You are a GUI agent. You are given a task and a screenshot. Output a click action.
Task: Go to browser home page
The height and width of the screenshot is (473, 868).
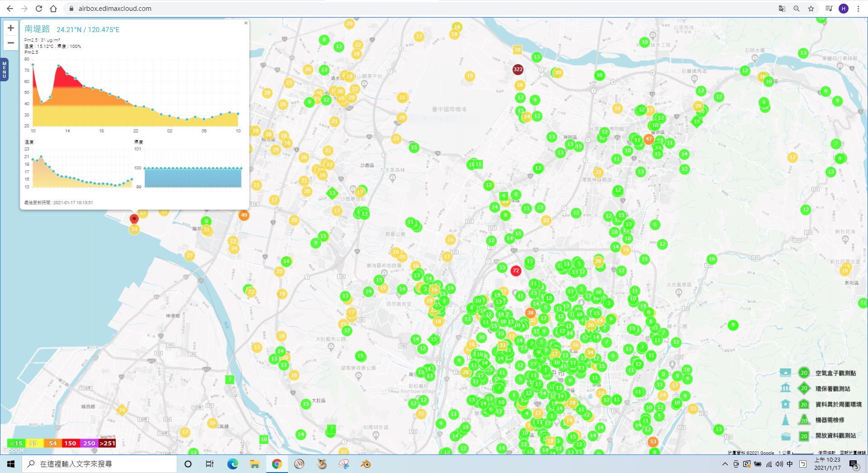point(53,9)
